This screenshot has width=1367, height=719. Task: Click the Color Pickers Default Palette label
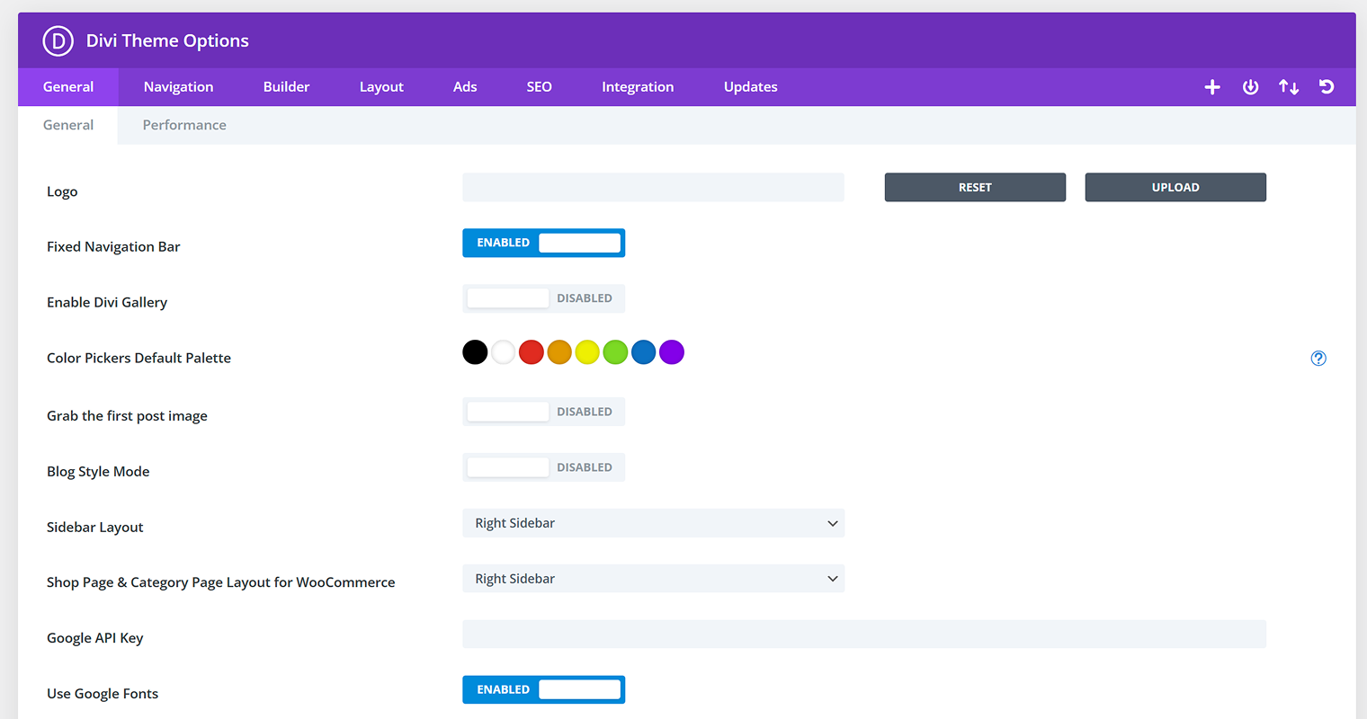tap(138, 358)
